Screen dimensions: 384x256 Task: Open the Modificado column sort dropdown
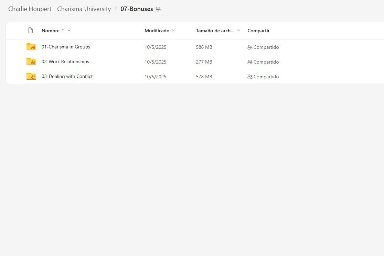tap(173, 31)
